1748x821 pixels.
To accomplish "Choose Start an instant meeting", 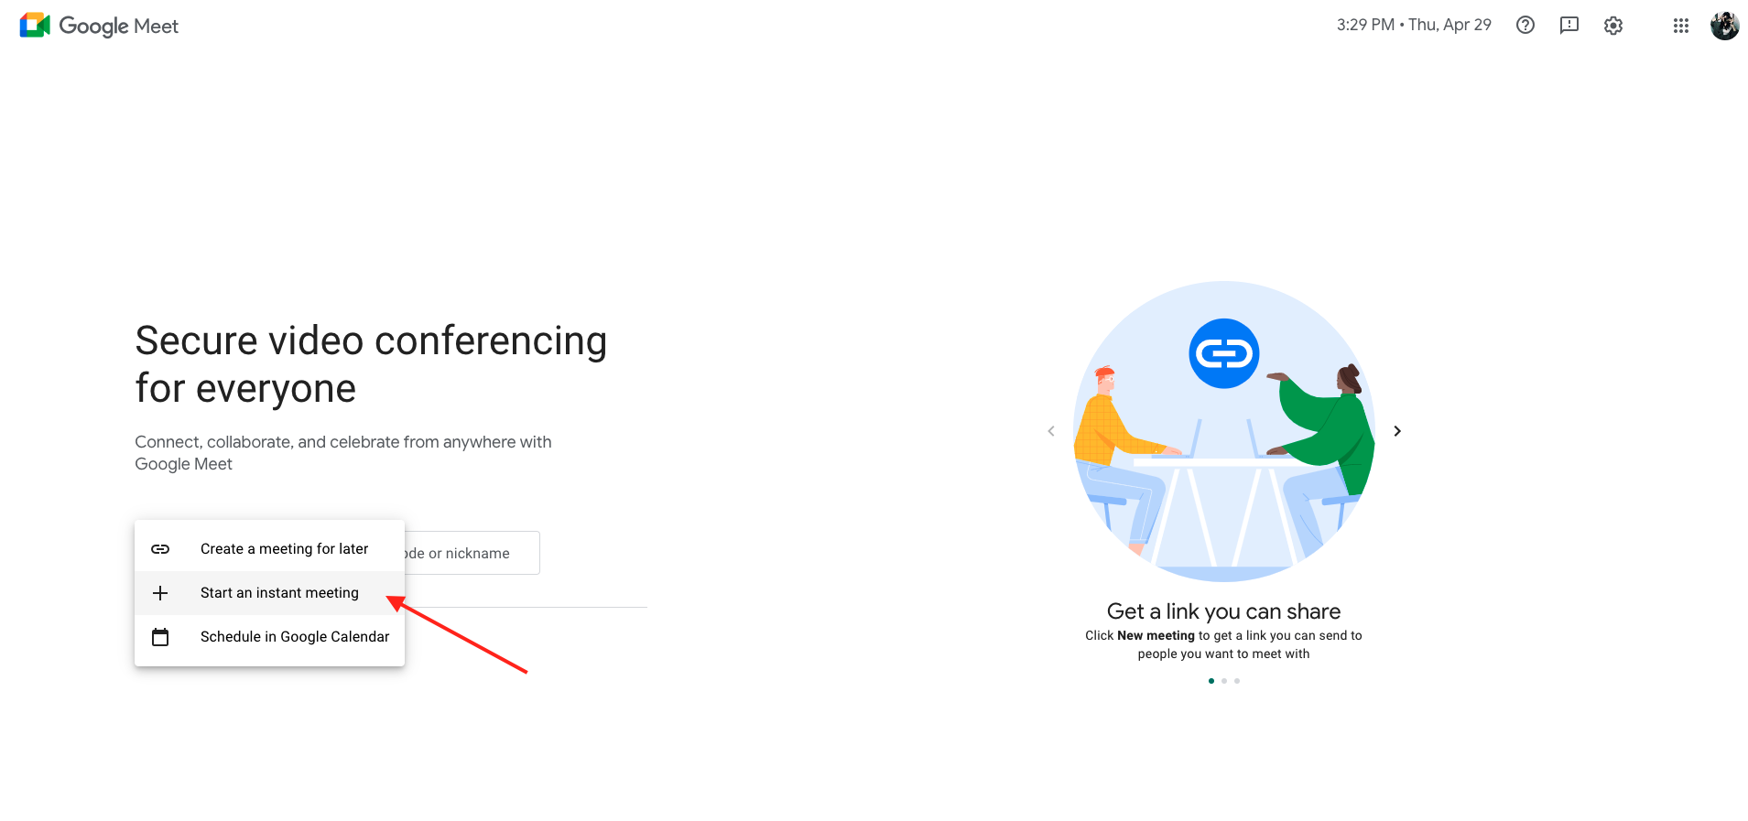I will coord(279,593).
